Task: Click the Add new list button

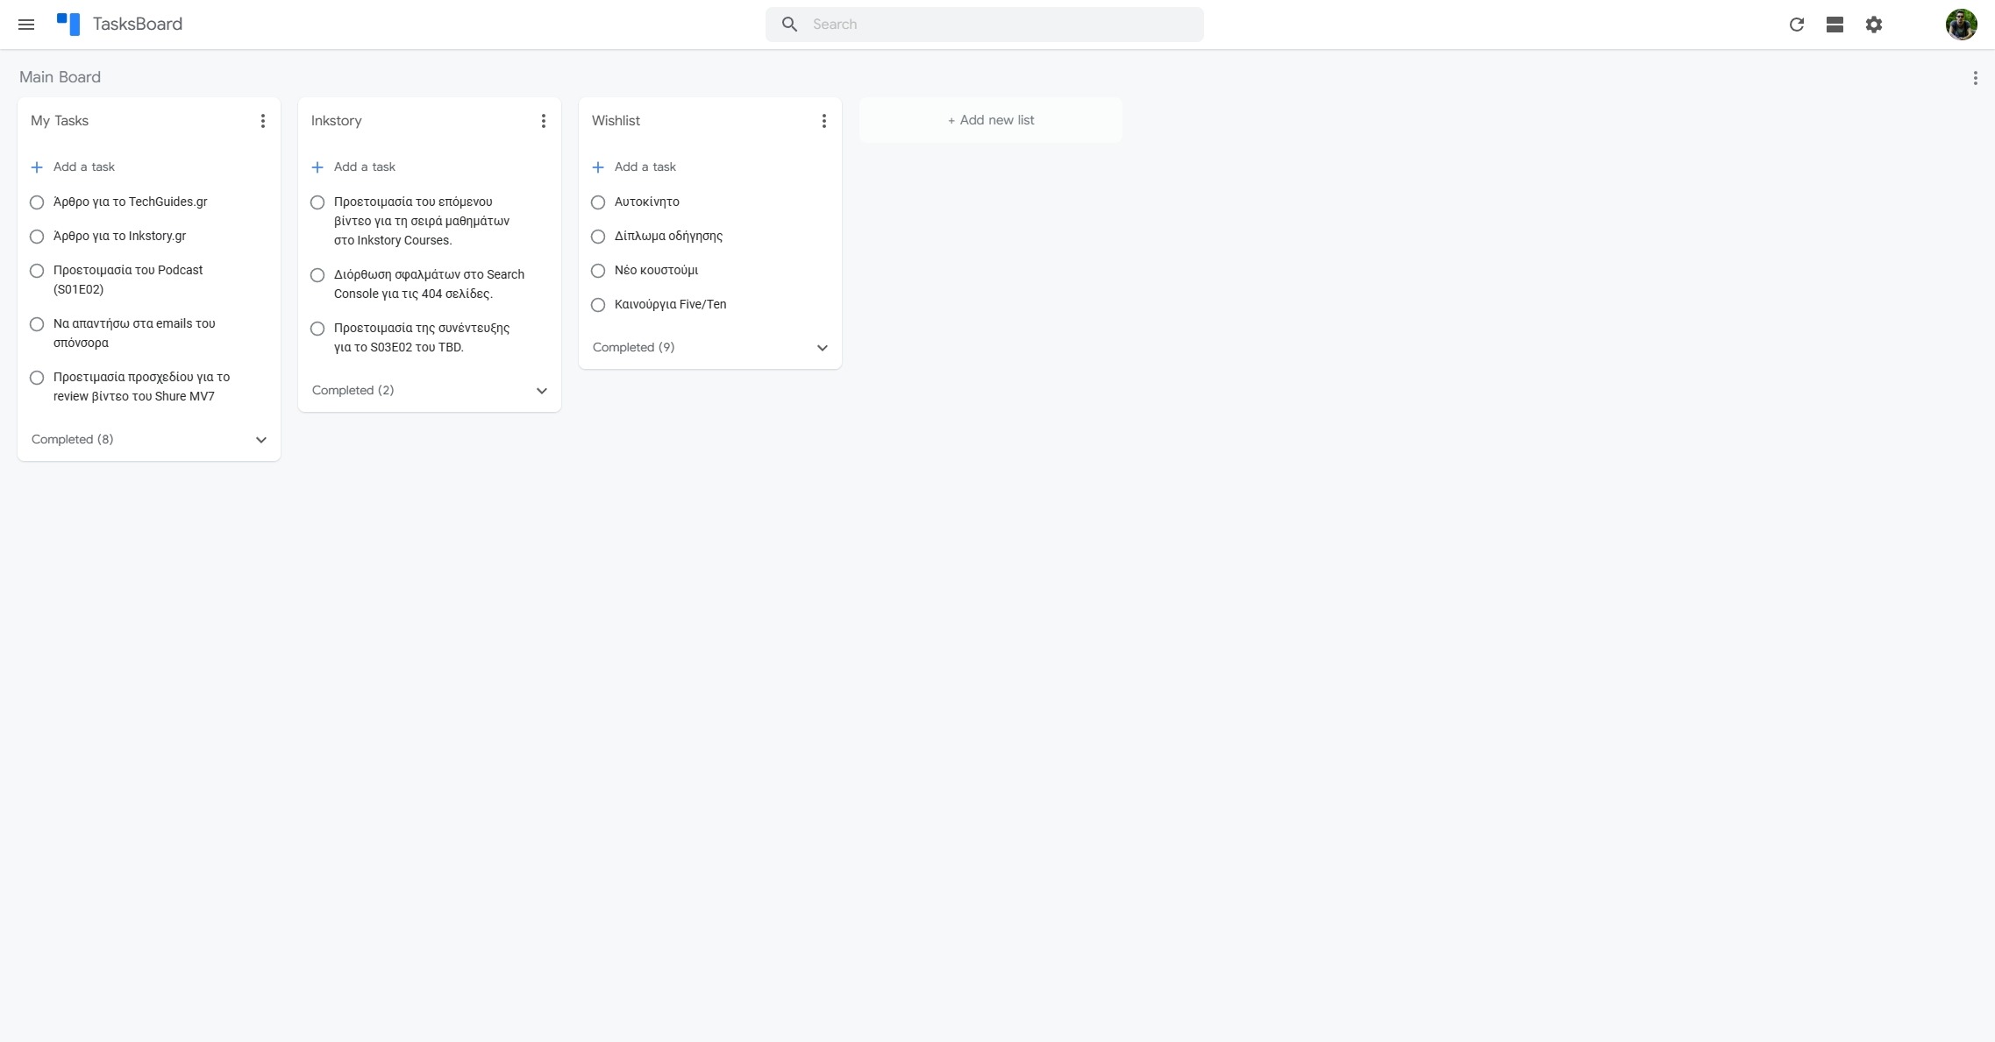Action: point(990,120)
